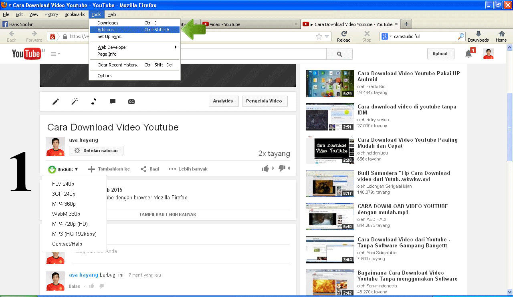The width and height of the screenshot is (513, 297).
Task: Click the music note audio icon
Action: click(94, 101)
